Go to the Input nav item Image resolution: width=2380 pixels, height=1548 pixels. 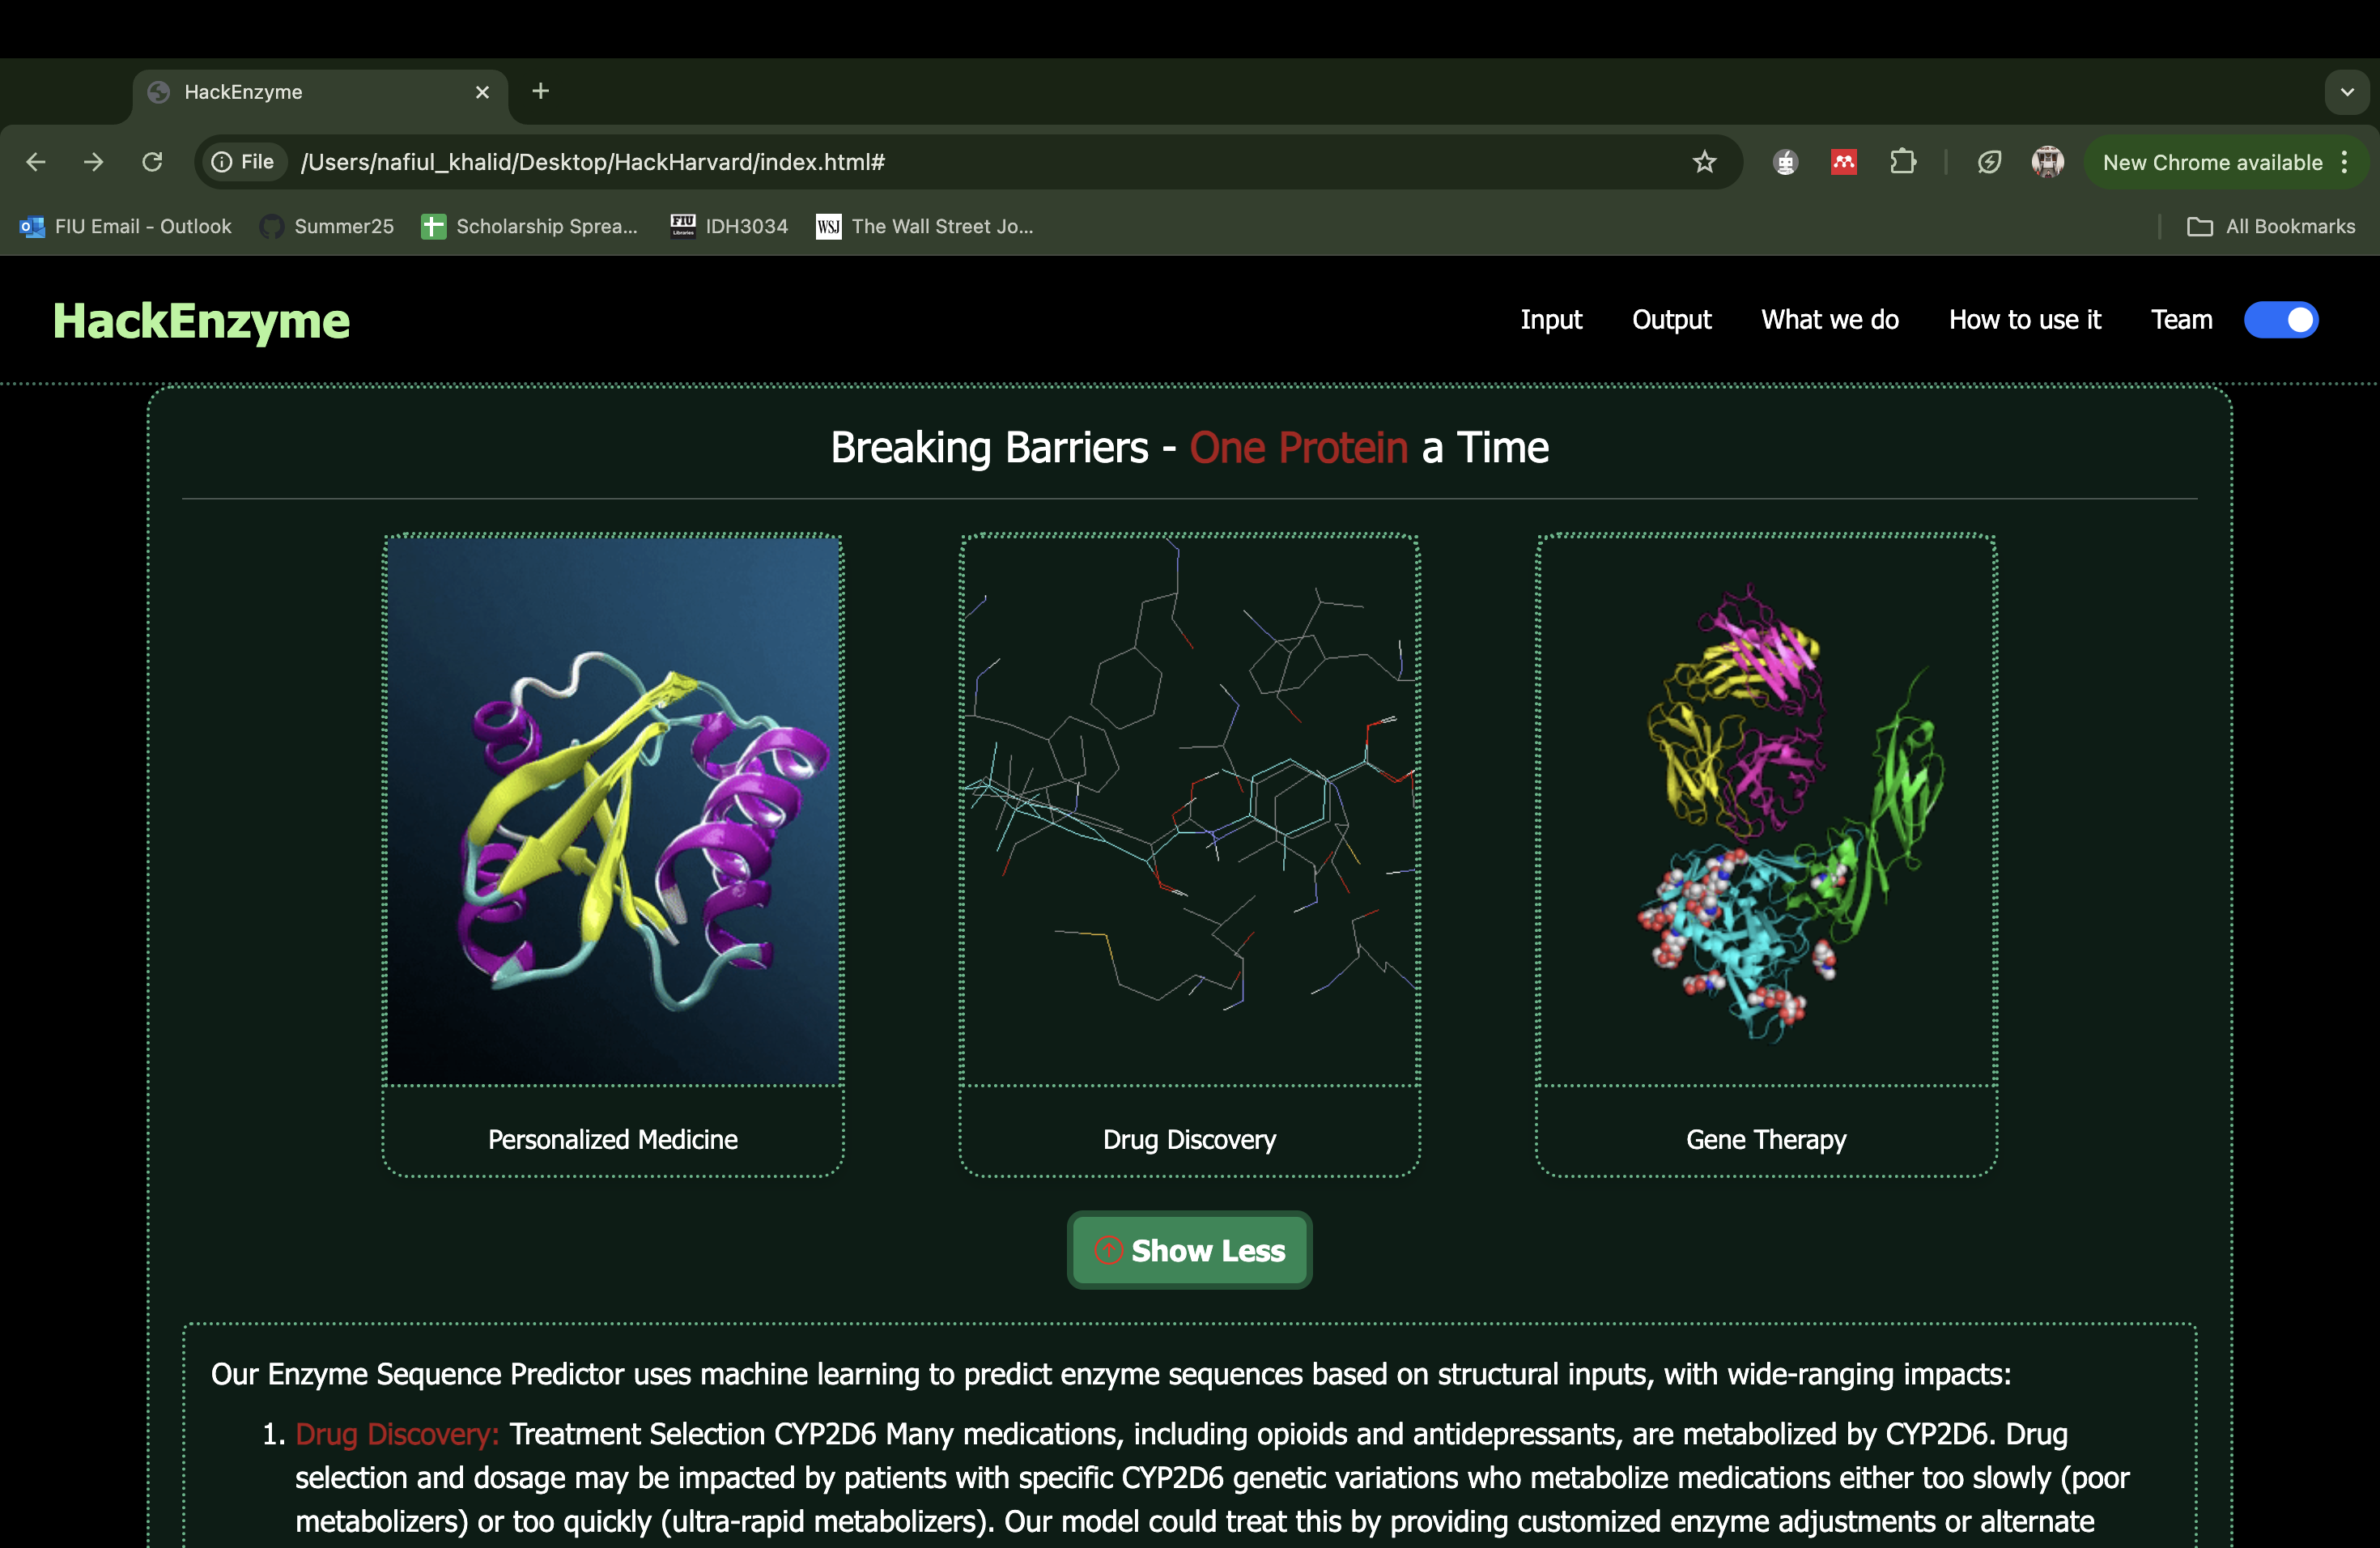click(x=1551, y=320)
